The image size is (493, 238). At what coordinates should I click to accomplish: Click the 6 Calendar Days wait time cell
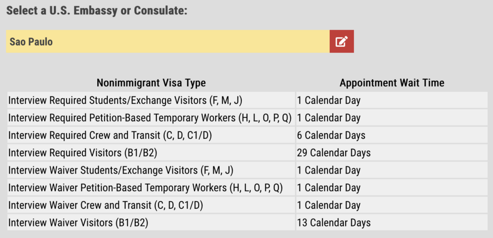tap(392, 135)
